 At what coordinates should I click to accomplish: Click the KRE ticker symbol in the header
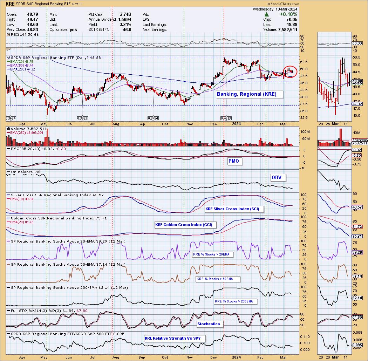[10, 4]
